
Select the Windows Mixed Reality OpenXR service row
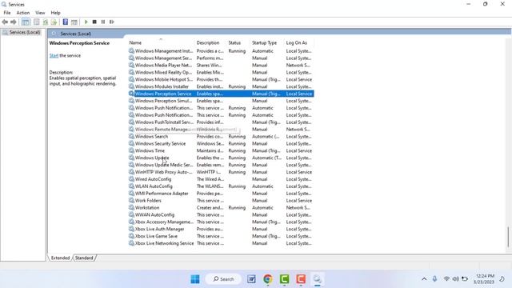[221, 73]
